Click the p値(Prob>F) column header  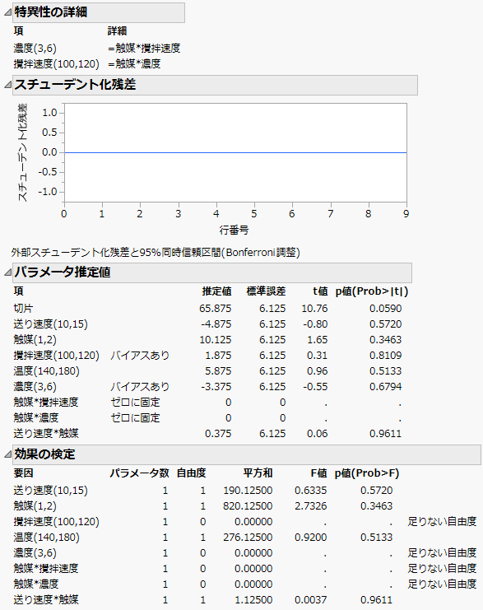367,473
